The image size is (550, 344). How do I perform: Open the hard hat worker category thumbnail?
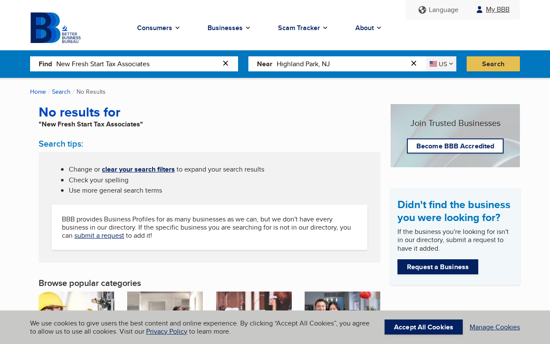point(76,301)
